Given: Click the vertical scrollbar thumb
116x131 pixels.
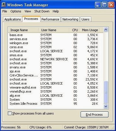Looking at the screenshot, I should pyautogui.click(x=106, y=92).
